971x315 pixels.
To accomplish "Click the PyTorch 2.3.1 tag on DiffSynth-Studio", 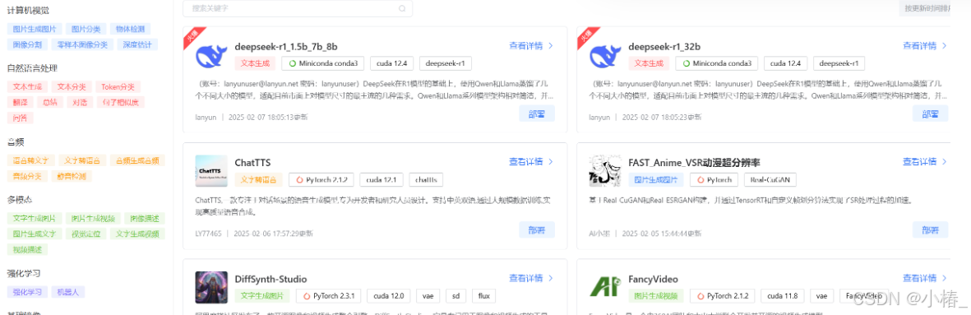I will tap(328, 296).
